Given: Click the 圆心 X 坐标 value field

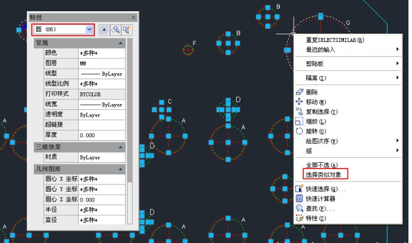Looking at the screenshot, I should [102, 179].
